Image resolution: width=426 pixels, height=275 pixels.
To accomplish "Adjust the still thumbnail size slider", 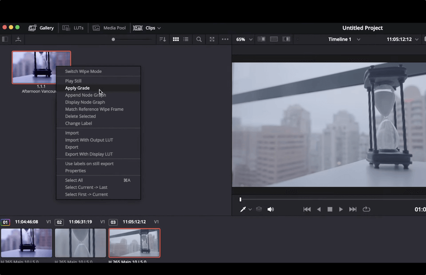I will 113,39.
